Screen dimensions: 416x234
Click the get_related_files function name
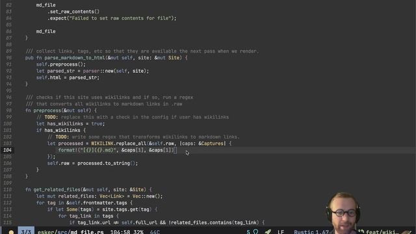pyautogui.click(x=57, y=190)
